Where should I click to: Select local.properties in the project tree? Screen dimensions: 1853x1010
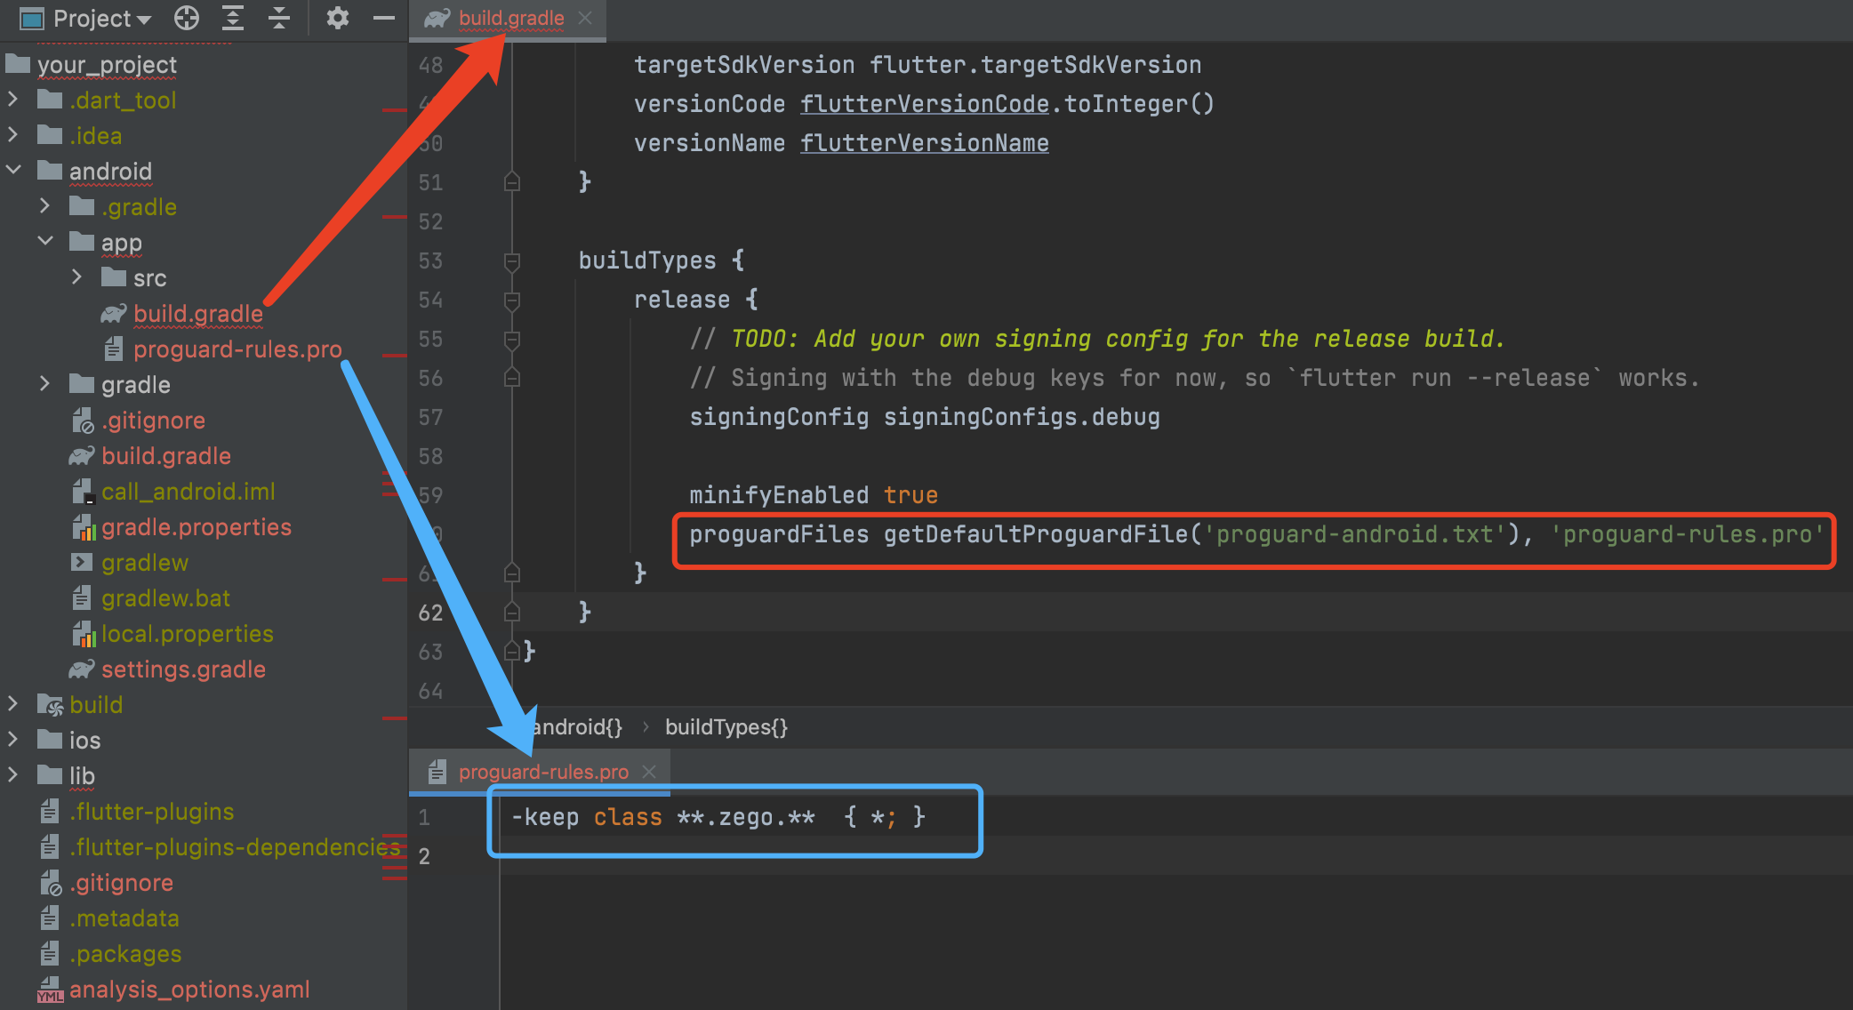coord(187,633)
